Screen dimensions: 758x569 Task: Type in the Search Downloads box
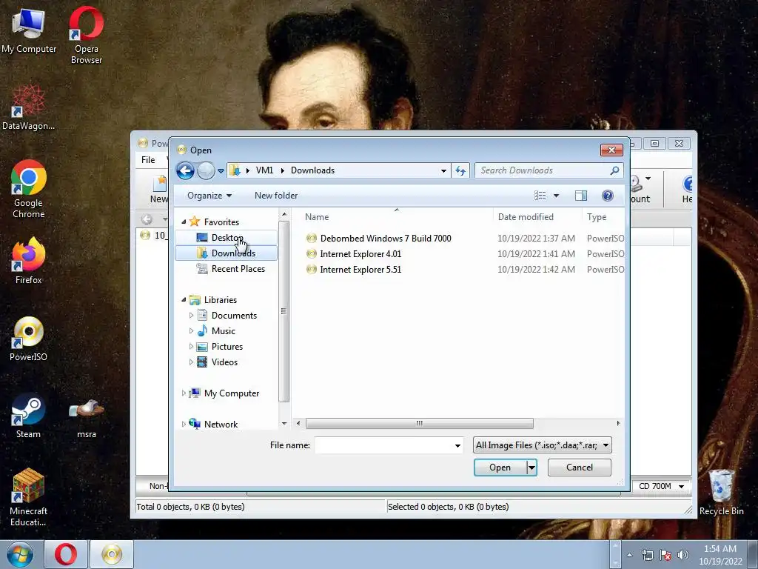coord(543,170)
